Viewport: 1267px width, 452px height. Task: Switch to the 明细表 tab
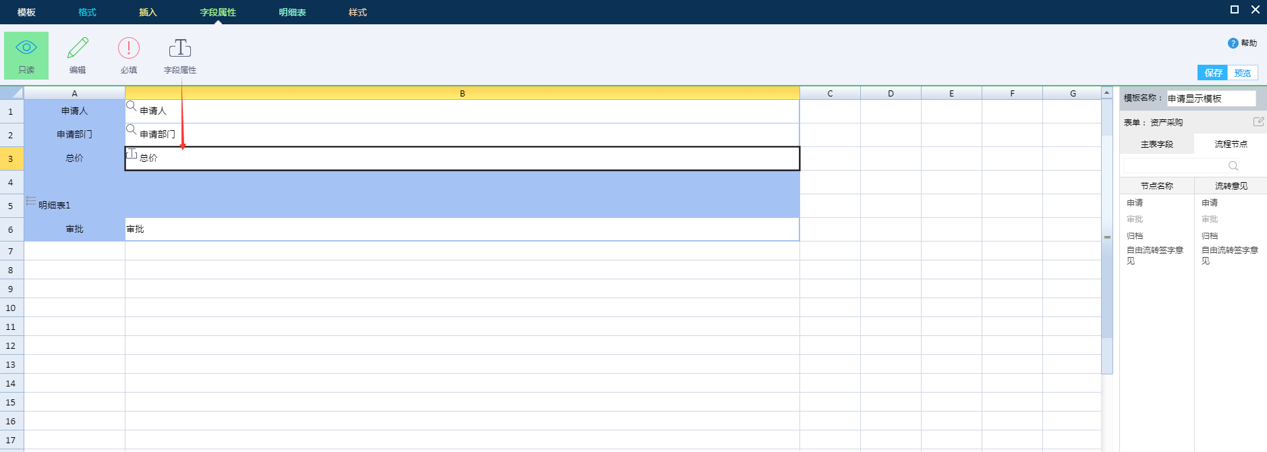click(292, 12)
